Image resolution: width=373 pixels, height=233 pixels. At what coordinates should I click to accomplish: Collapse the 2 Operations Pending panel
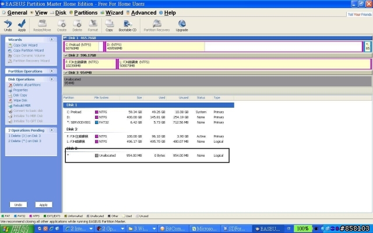point(51,130)
